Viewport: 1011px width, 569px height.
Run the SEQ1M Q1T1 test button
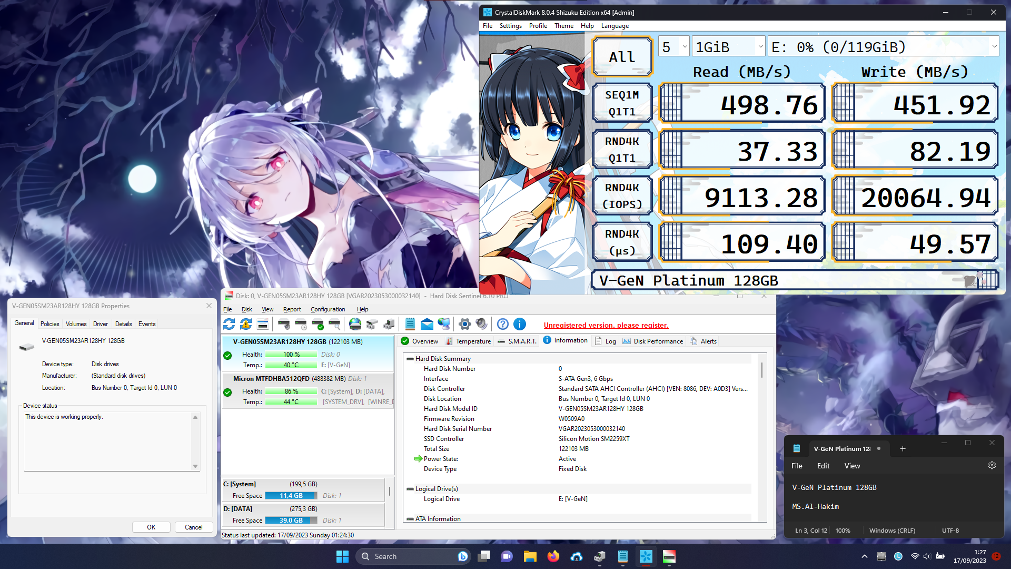click(x=622, y=103)
